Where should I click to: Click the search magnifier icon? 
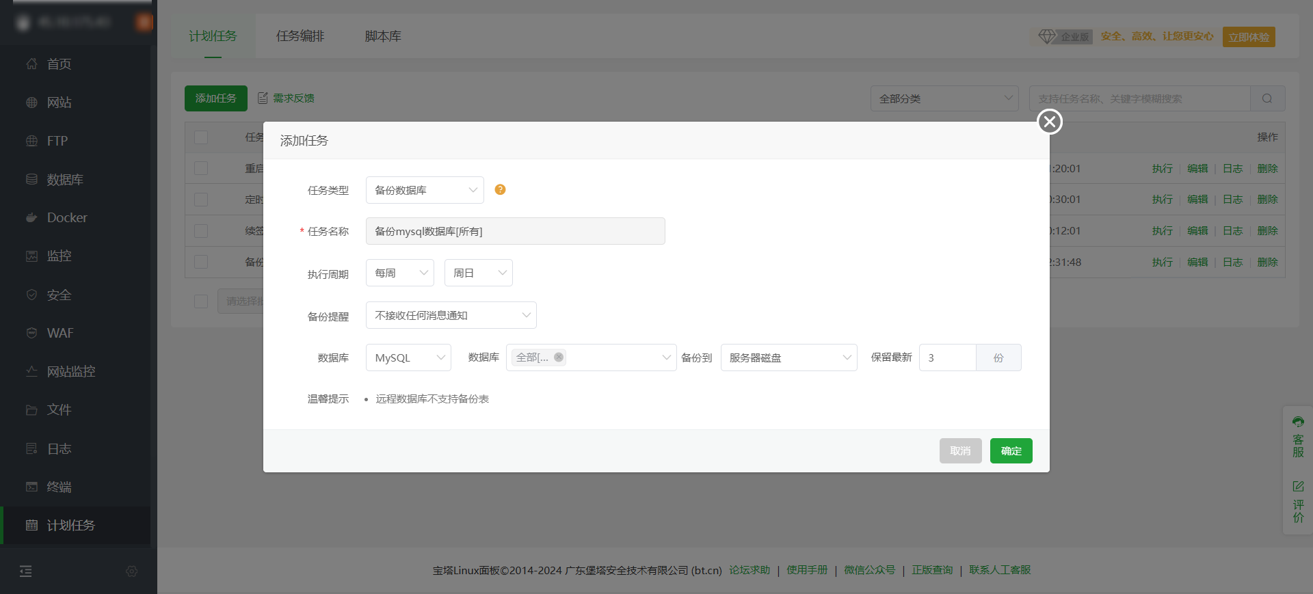pyautogui.click(x=1267, y=98)
